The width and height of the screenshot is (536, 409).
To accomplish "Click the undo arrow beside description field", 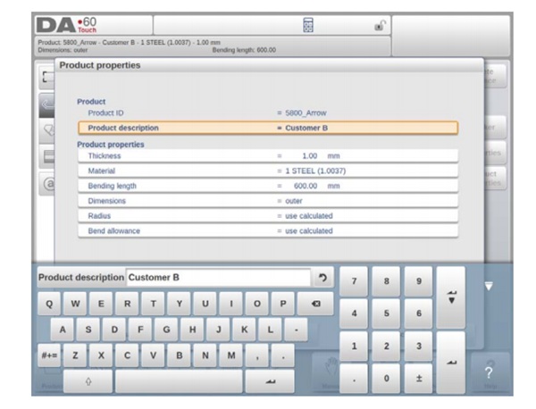I will 322,278.
